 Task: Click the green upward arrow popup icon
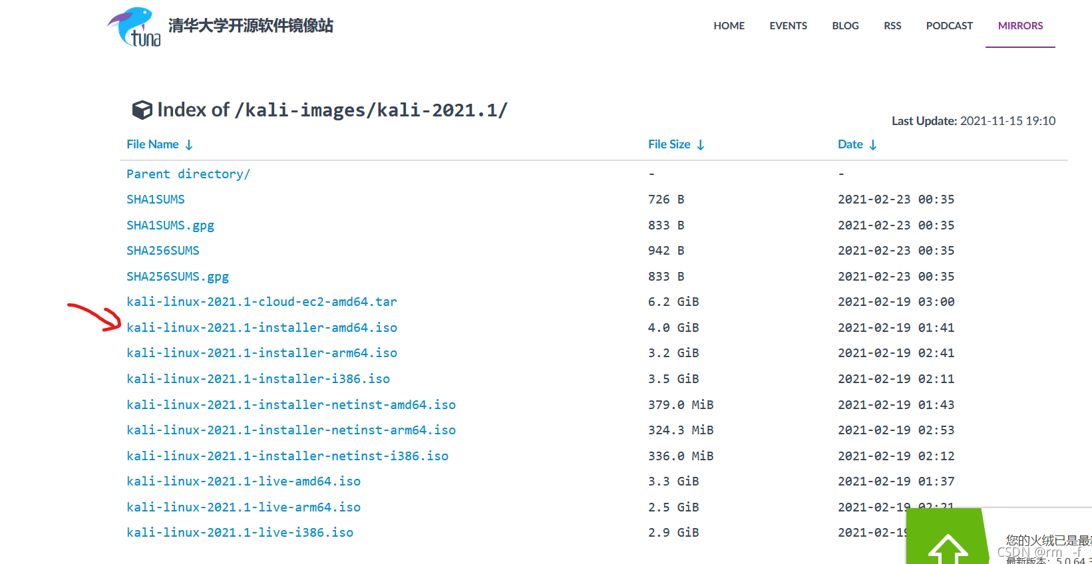(x=948, y=549)
